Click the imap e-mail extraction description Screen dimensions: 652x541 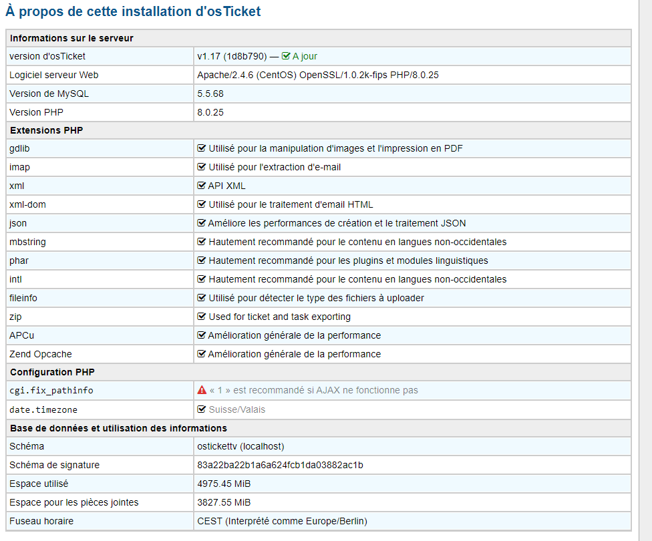[275, 168]
